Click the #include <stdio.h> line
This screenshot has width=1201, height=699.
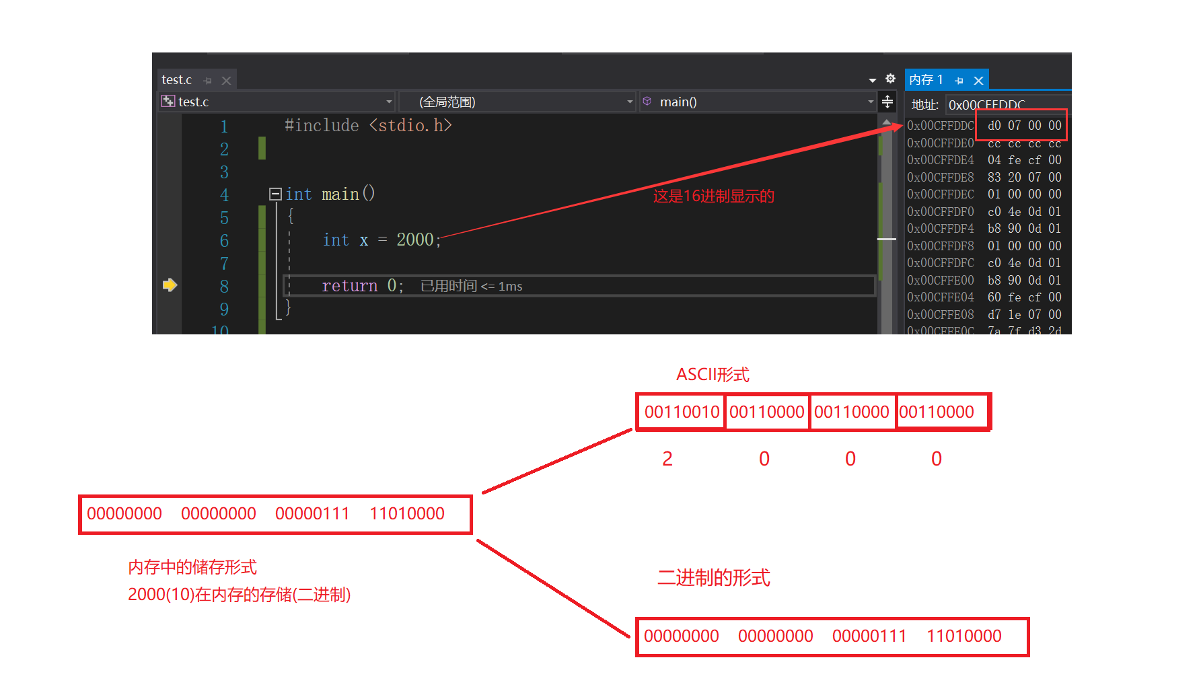368,126
